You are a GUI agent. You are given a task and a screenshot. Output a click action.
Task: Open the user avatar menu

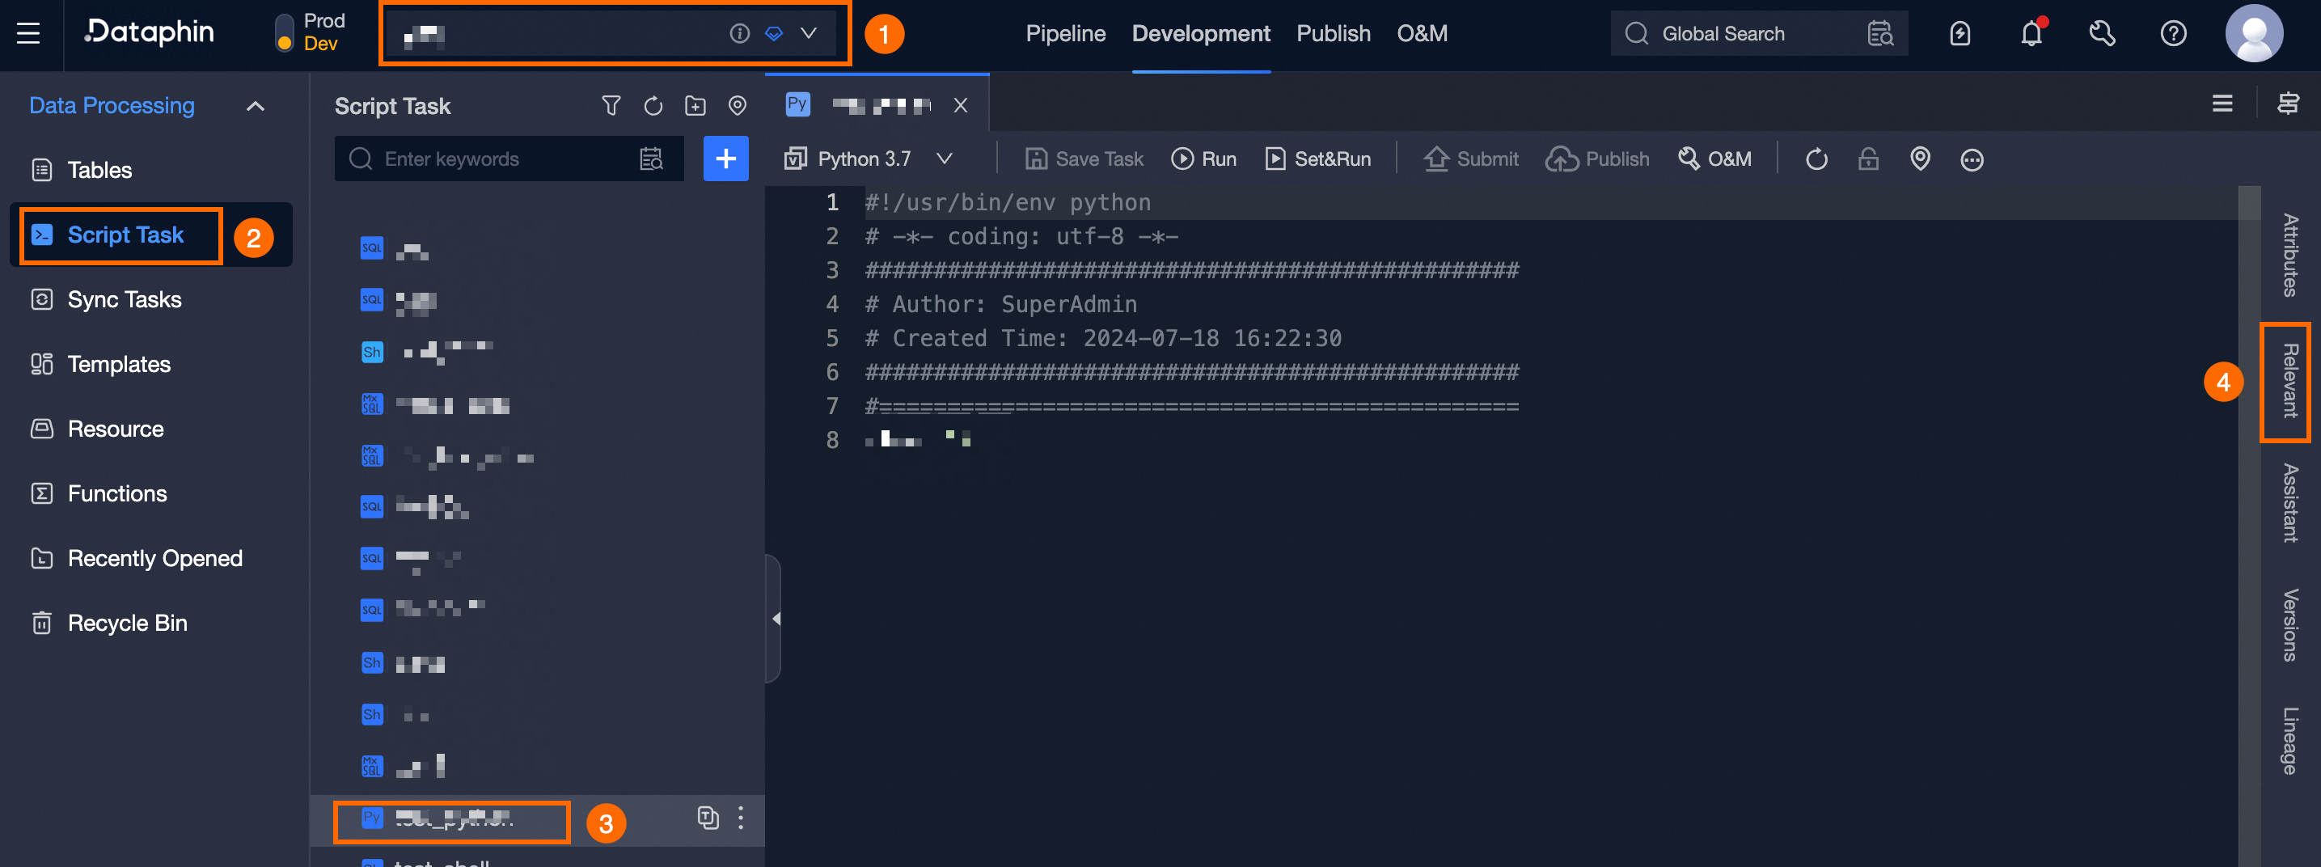(x=2255, y=33)
